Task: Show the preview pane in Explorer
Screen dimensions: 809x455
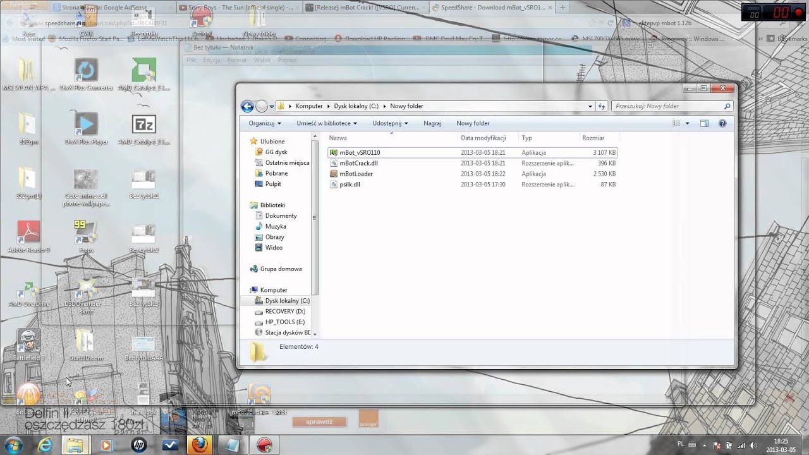Action: 704,123
